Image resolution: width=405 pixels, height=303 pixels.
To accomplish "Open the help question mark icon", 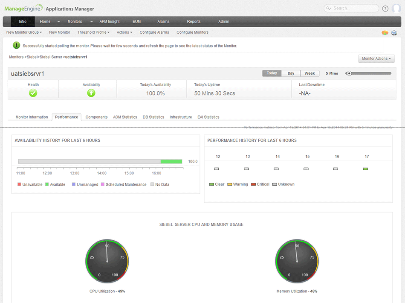I will tap(385, 9).
